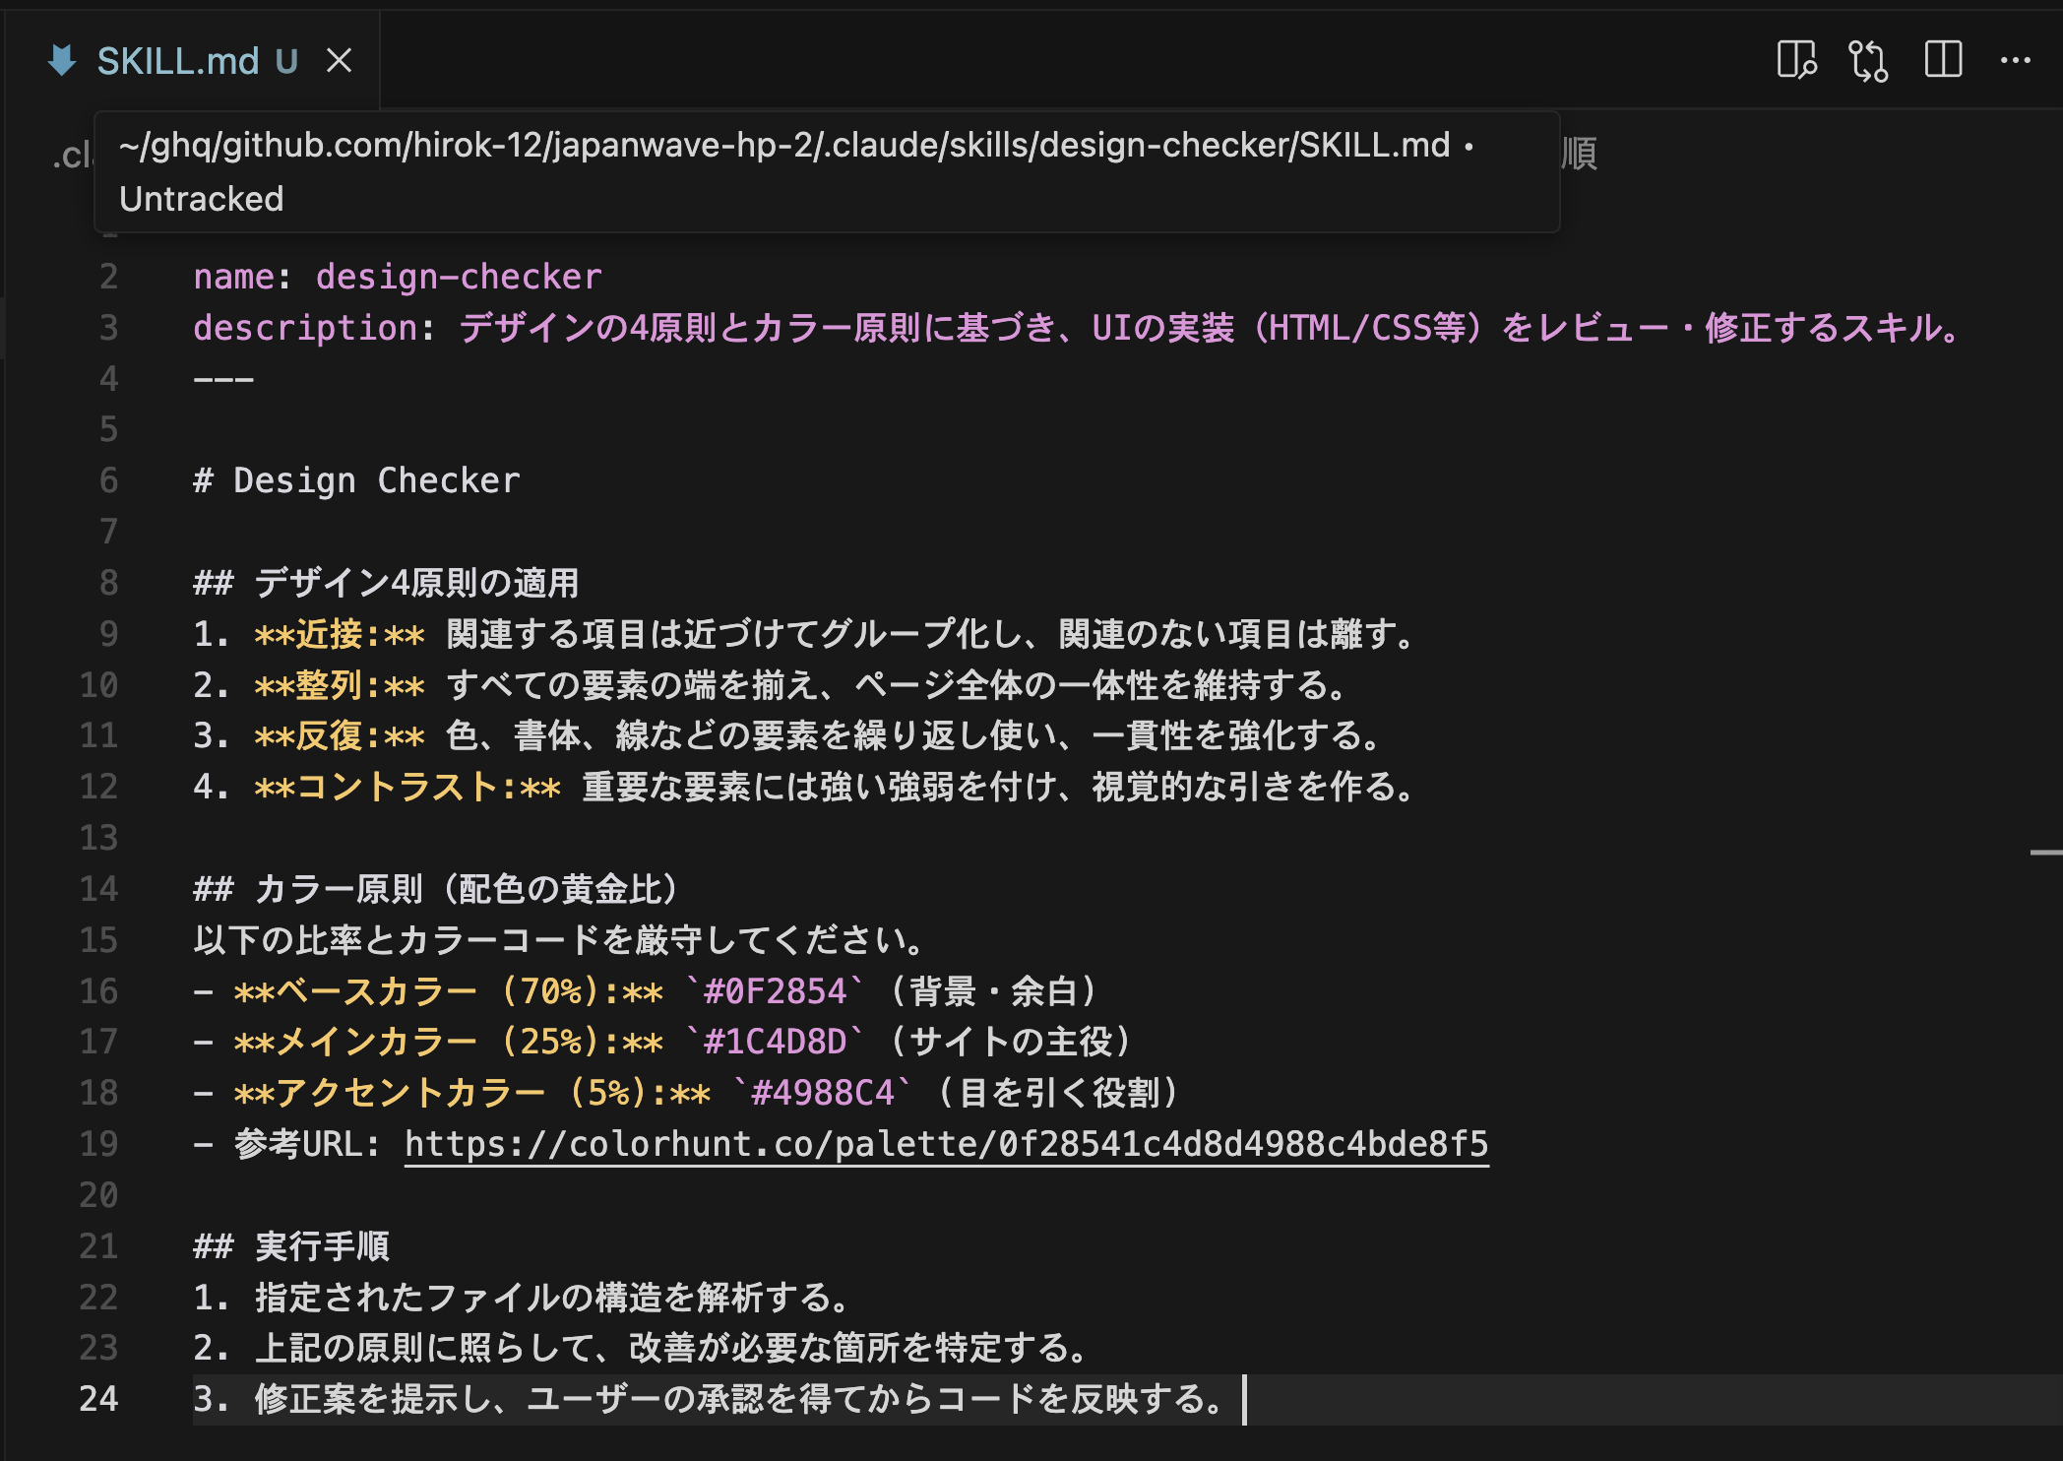2063x1461 pixels.
Task: Select the SKILL.md editor tab
Action: (x=177, y=61)
